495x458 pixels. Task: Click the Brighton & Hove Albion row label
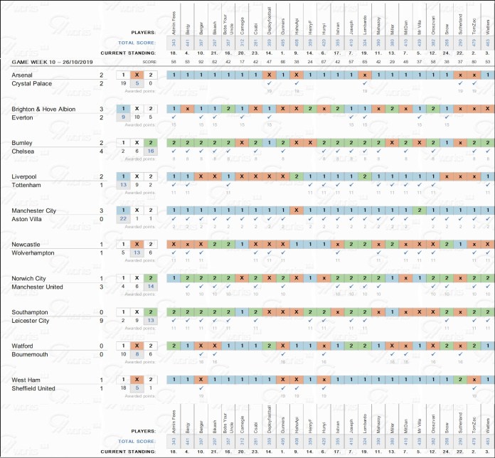click(41, 109)
